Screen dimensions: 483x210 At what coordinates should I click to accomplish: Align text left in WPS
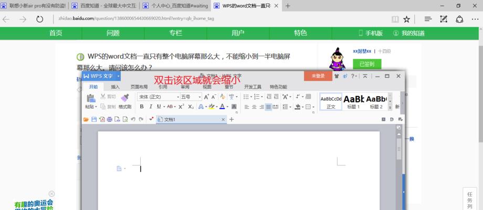[x=247, y=107]
